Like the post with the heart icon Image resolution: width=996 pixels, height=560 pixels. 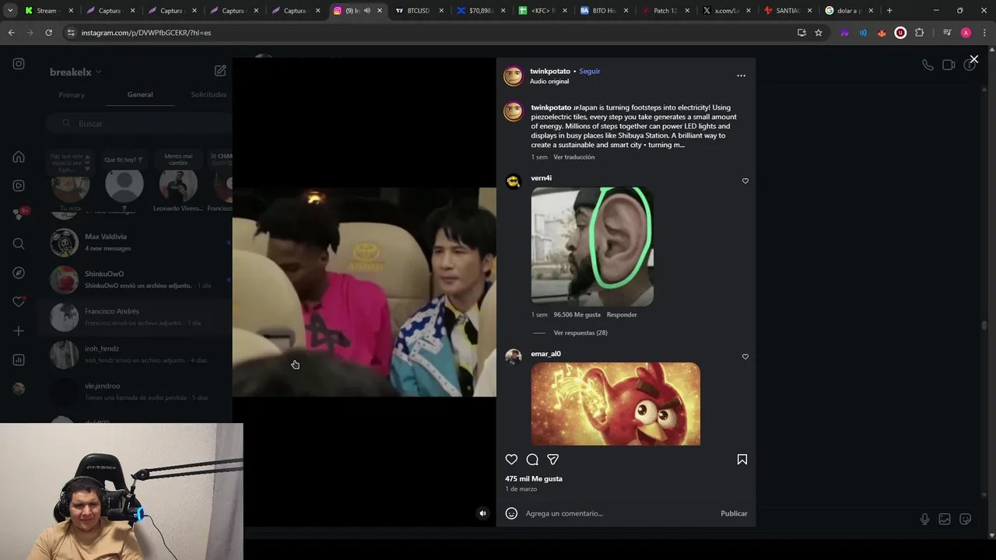pos(511,460)
